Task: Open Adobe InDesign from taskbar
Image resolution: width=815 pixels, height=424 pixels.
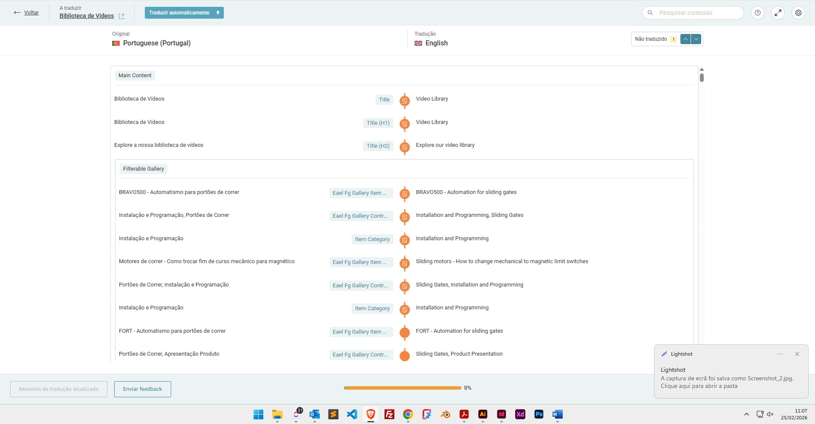Action: pyautogui.click(x=502, y=414)
